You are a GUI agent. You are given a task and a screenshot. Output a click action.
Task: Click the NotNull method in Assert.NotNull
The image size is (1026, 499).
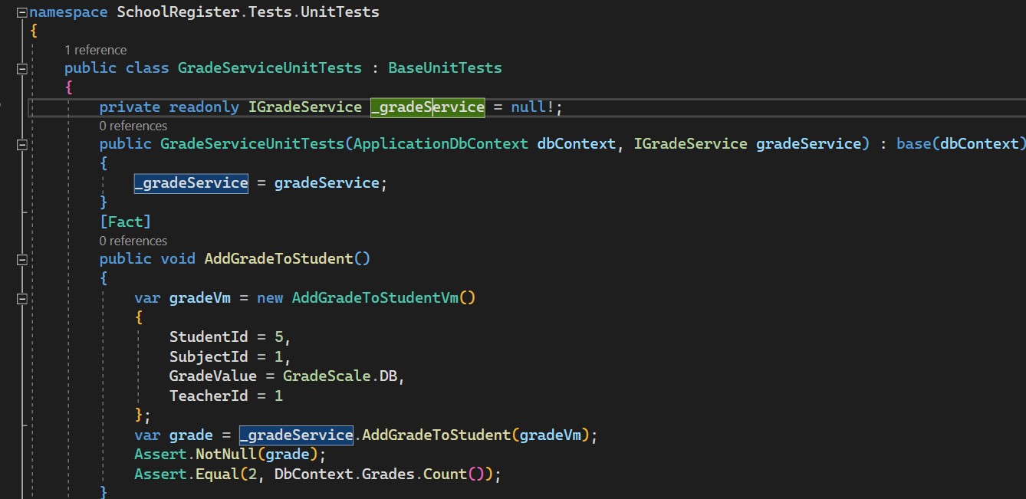[x=222, y=455]
